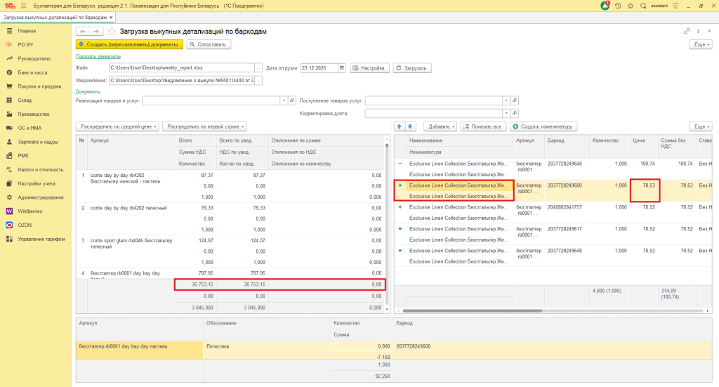Open Банк и касса section

click(32, 72)
